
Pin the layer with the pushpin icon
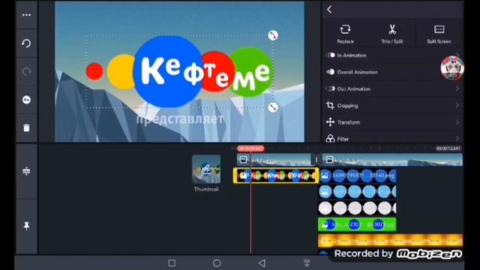tap(27, 226)
